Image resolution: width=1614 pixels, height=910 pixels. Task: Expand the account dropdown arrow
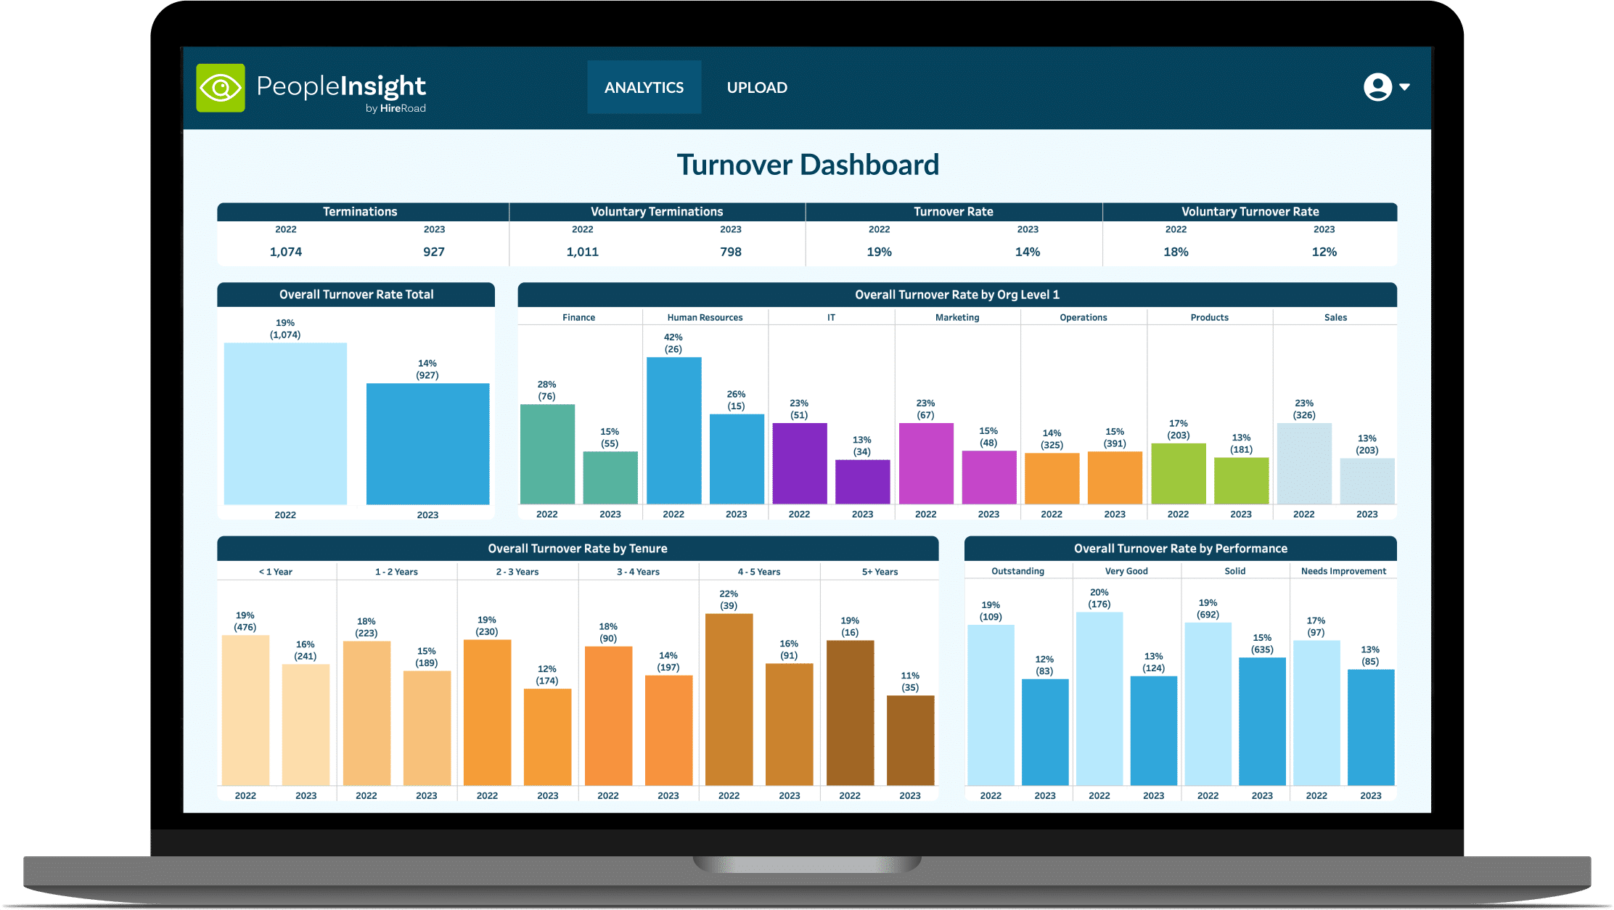point(1405,87)
